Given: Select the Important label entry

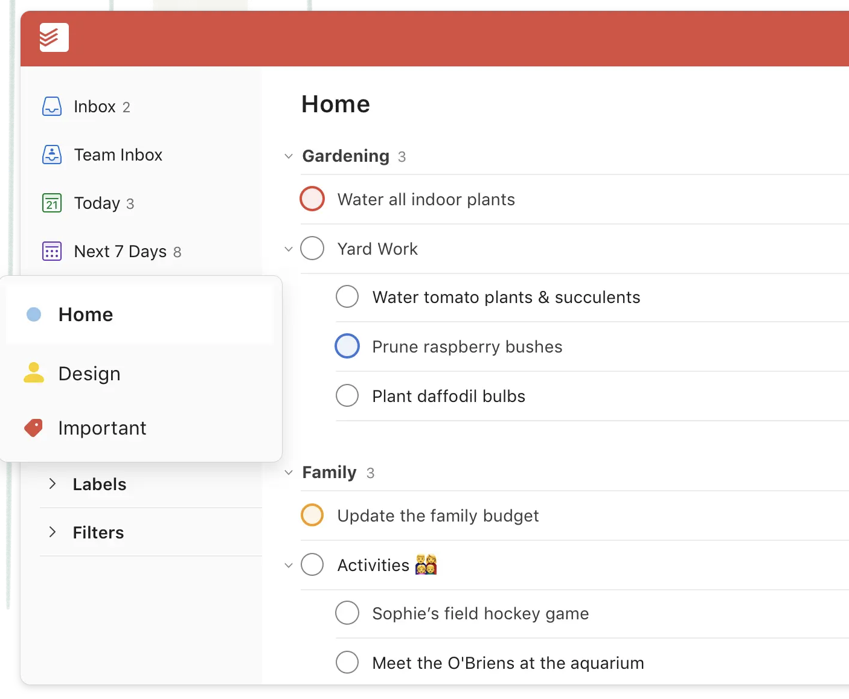Looking at the screenshot, I should click(x=102, y=428).
